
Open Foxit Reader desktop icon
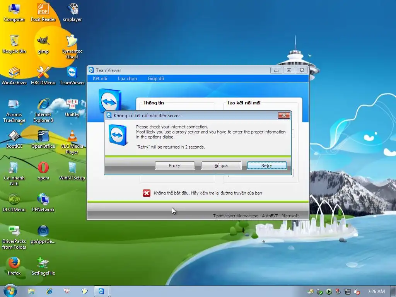[x=43, y=12]
